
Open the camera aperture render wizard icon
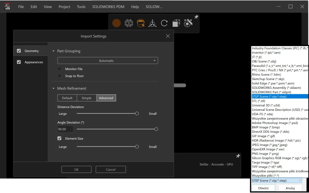(x=188, y=23)
